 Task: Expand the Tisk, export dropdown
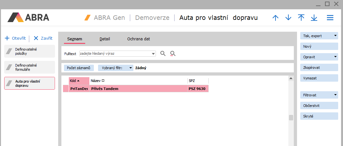pyautogui.click(x=335, y=36)
